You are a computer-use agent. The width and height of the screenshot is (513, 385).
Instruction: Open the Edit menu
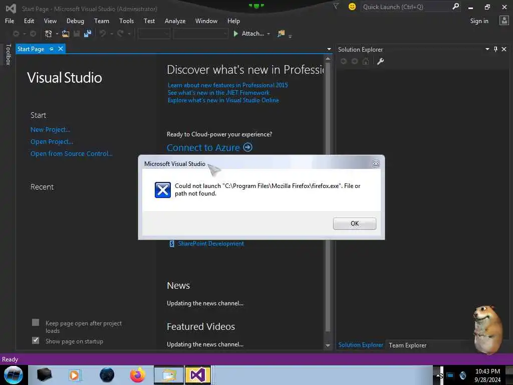tap(29, 21)
